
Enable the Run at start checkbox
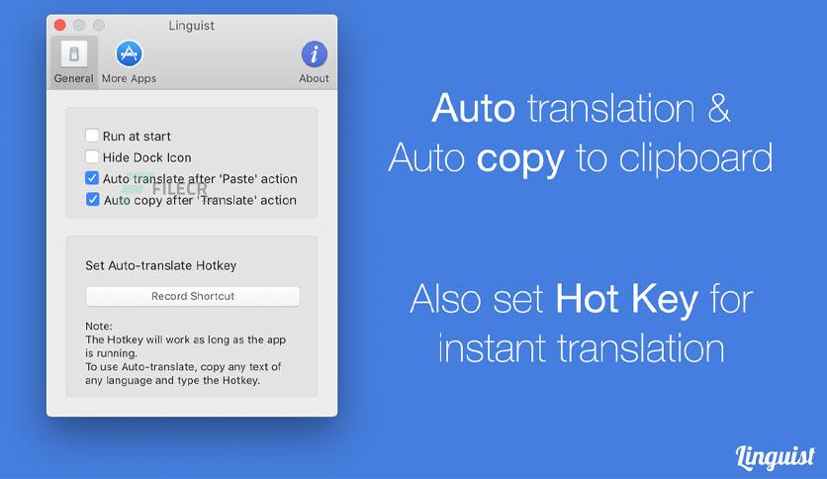pyautogui.click(x=92, y=136)
